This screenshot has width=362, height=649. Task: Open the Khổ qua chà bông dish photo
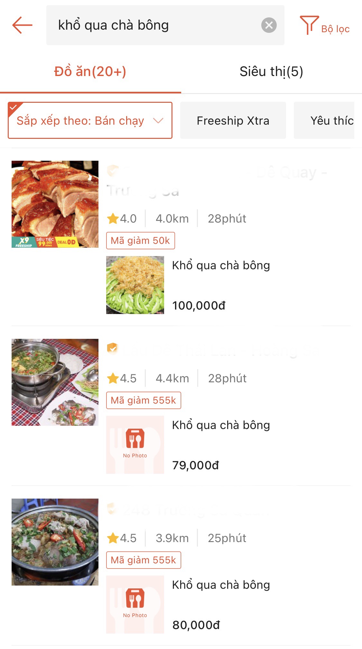tap(135, 285)
